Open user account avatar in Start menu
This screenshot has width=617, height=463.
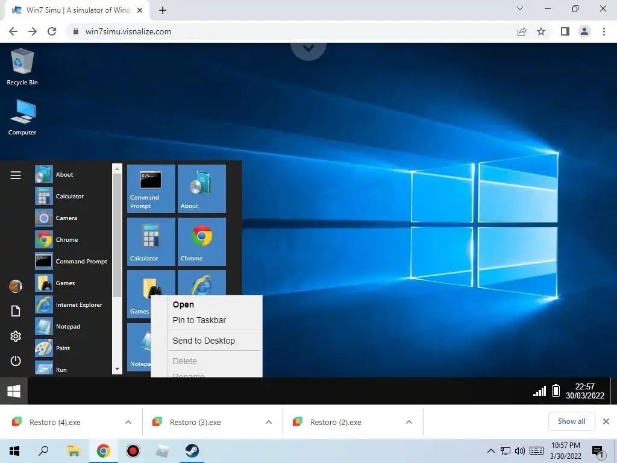pyautogui.click(x=16, y=286)
